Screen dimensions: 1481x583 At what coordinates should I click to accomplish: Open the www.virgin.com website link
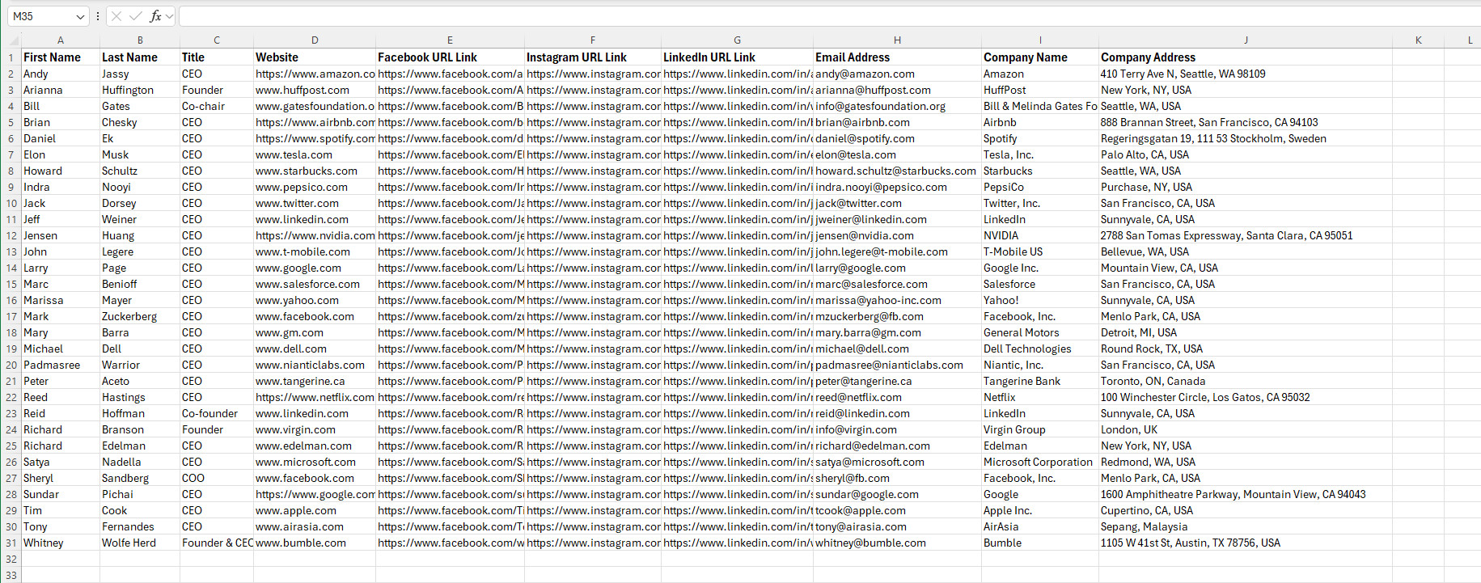(x=295, y=429)
